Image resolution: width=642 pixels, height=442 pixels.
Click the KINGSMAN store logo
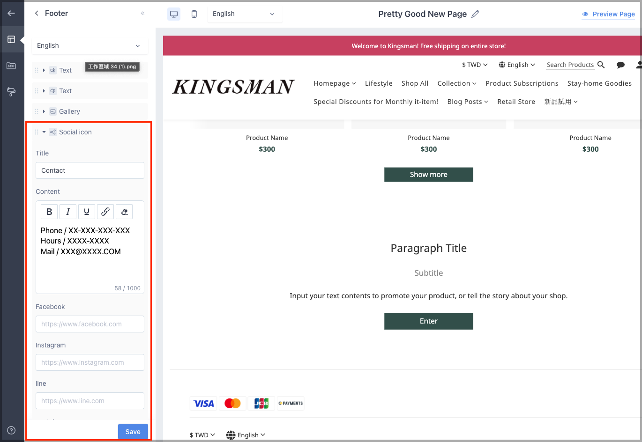(233, 87)
